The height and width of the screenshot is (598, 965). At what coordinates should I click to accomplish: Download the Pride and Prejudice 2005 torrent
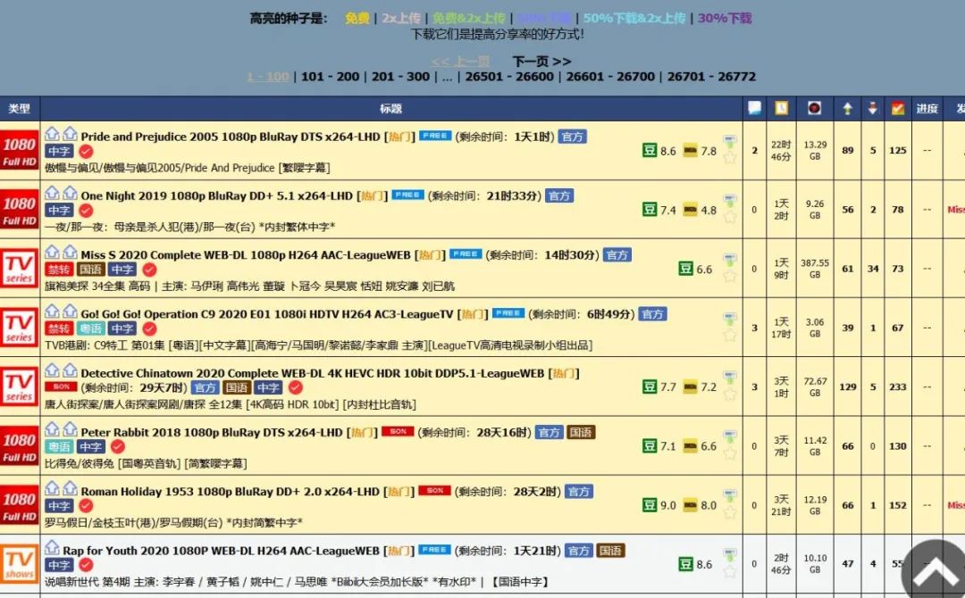click(x=730, y=142)
